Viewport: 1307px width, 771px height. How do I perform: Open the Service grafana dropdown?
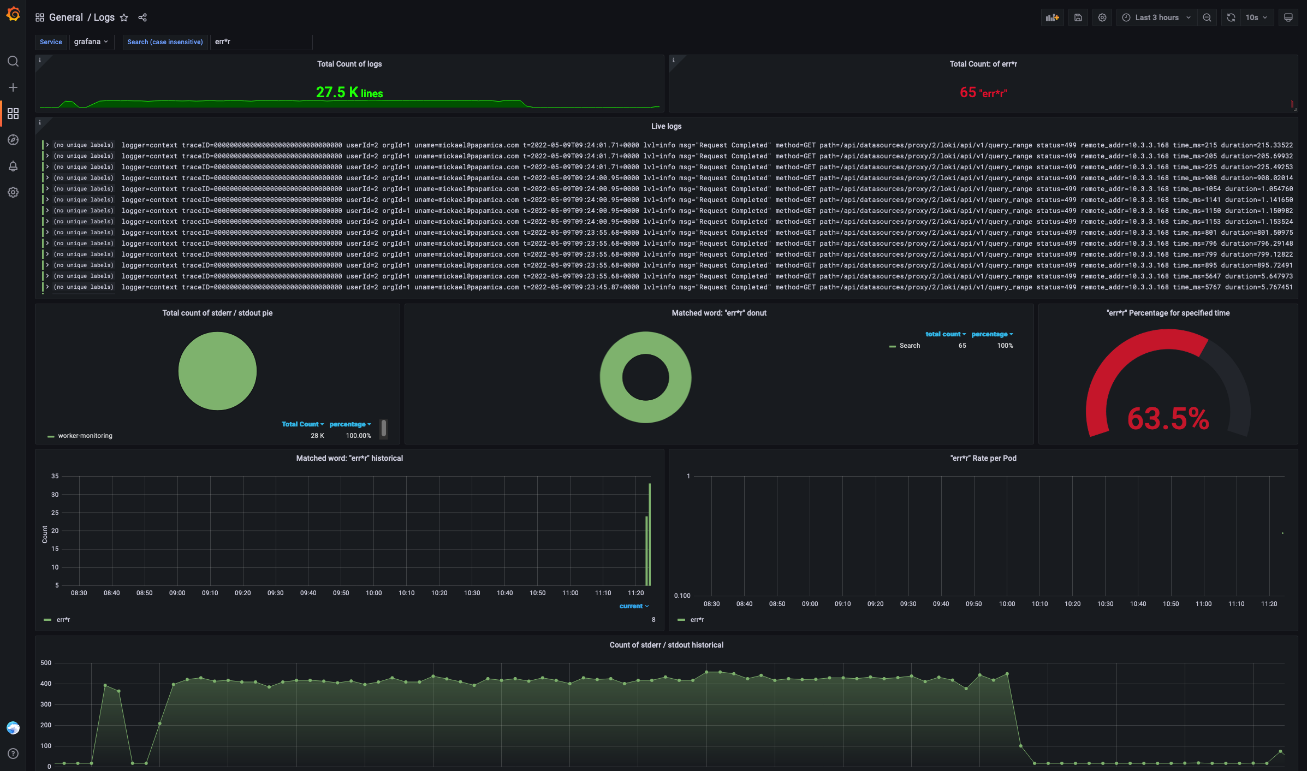pos(91,41)
